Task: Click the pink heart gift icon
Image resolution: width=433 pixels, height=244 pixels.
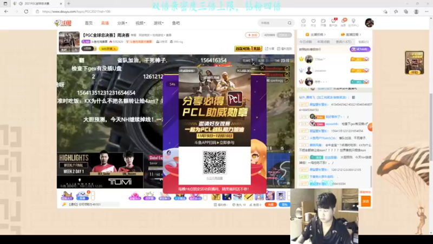Action: pyautogui.click(x=135, y=196)
